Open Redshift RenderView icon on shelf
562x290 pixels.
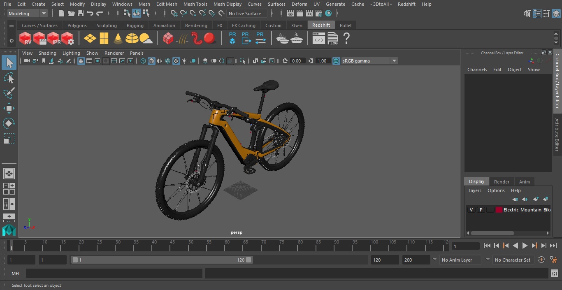[x=26, y=38]
